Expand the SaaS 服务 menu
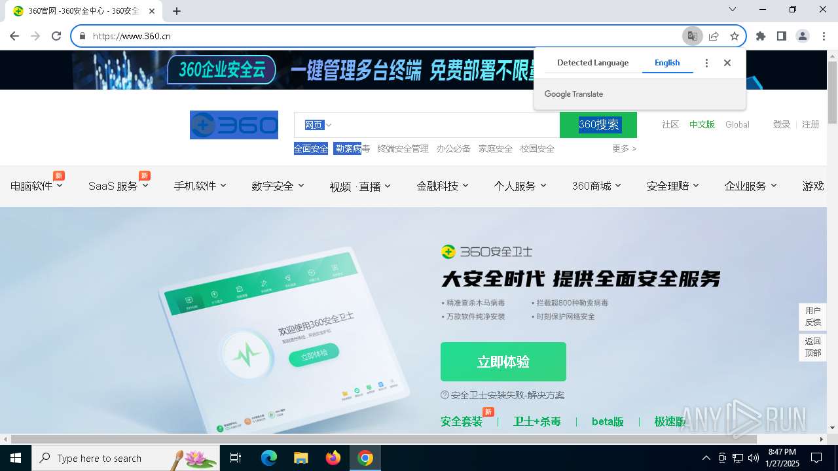 coord(118,186)
